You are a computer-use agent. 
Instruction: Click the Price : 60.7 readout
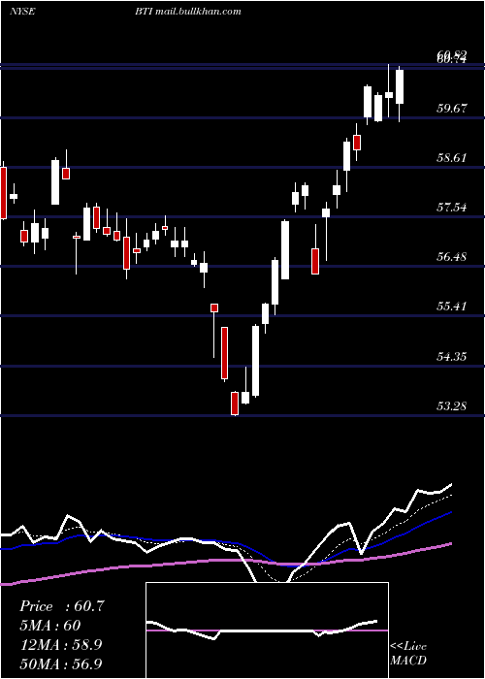(62, 606)
